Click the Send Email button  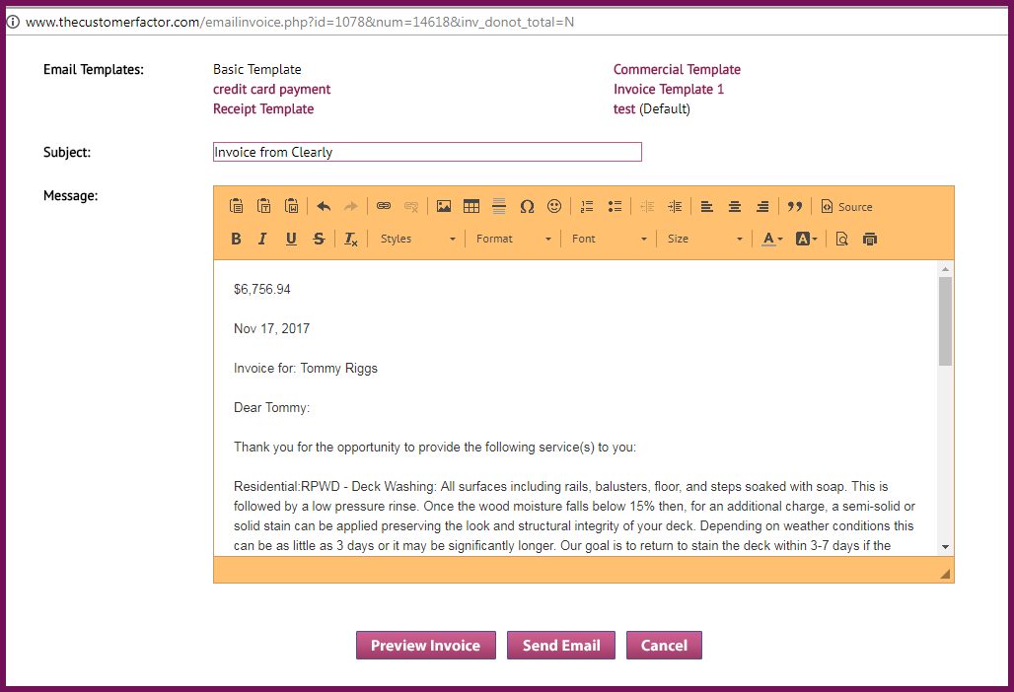pos(560,645)
